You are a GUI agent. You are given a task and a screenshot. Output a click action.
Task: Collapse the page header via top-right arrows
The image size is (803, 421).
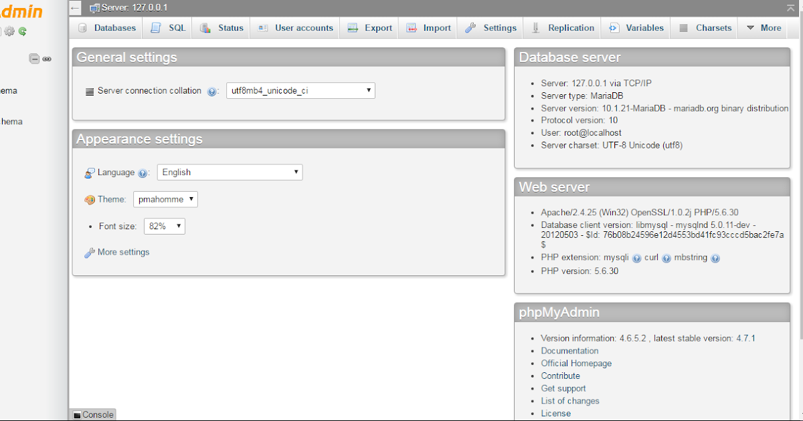(x=790, y=7)
